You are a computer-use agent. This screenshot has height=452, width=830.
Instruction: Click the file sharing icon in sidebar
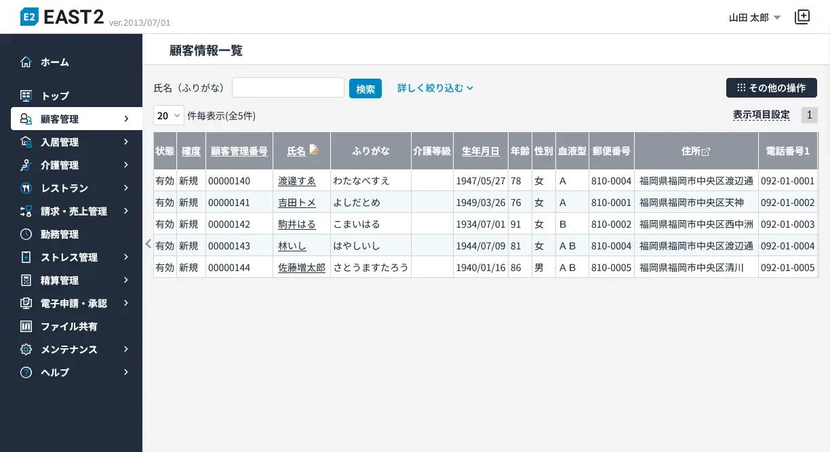point(26,327)
